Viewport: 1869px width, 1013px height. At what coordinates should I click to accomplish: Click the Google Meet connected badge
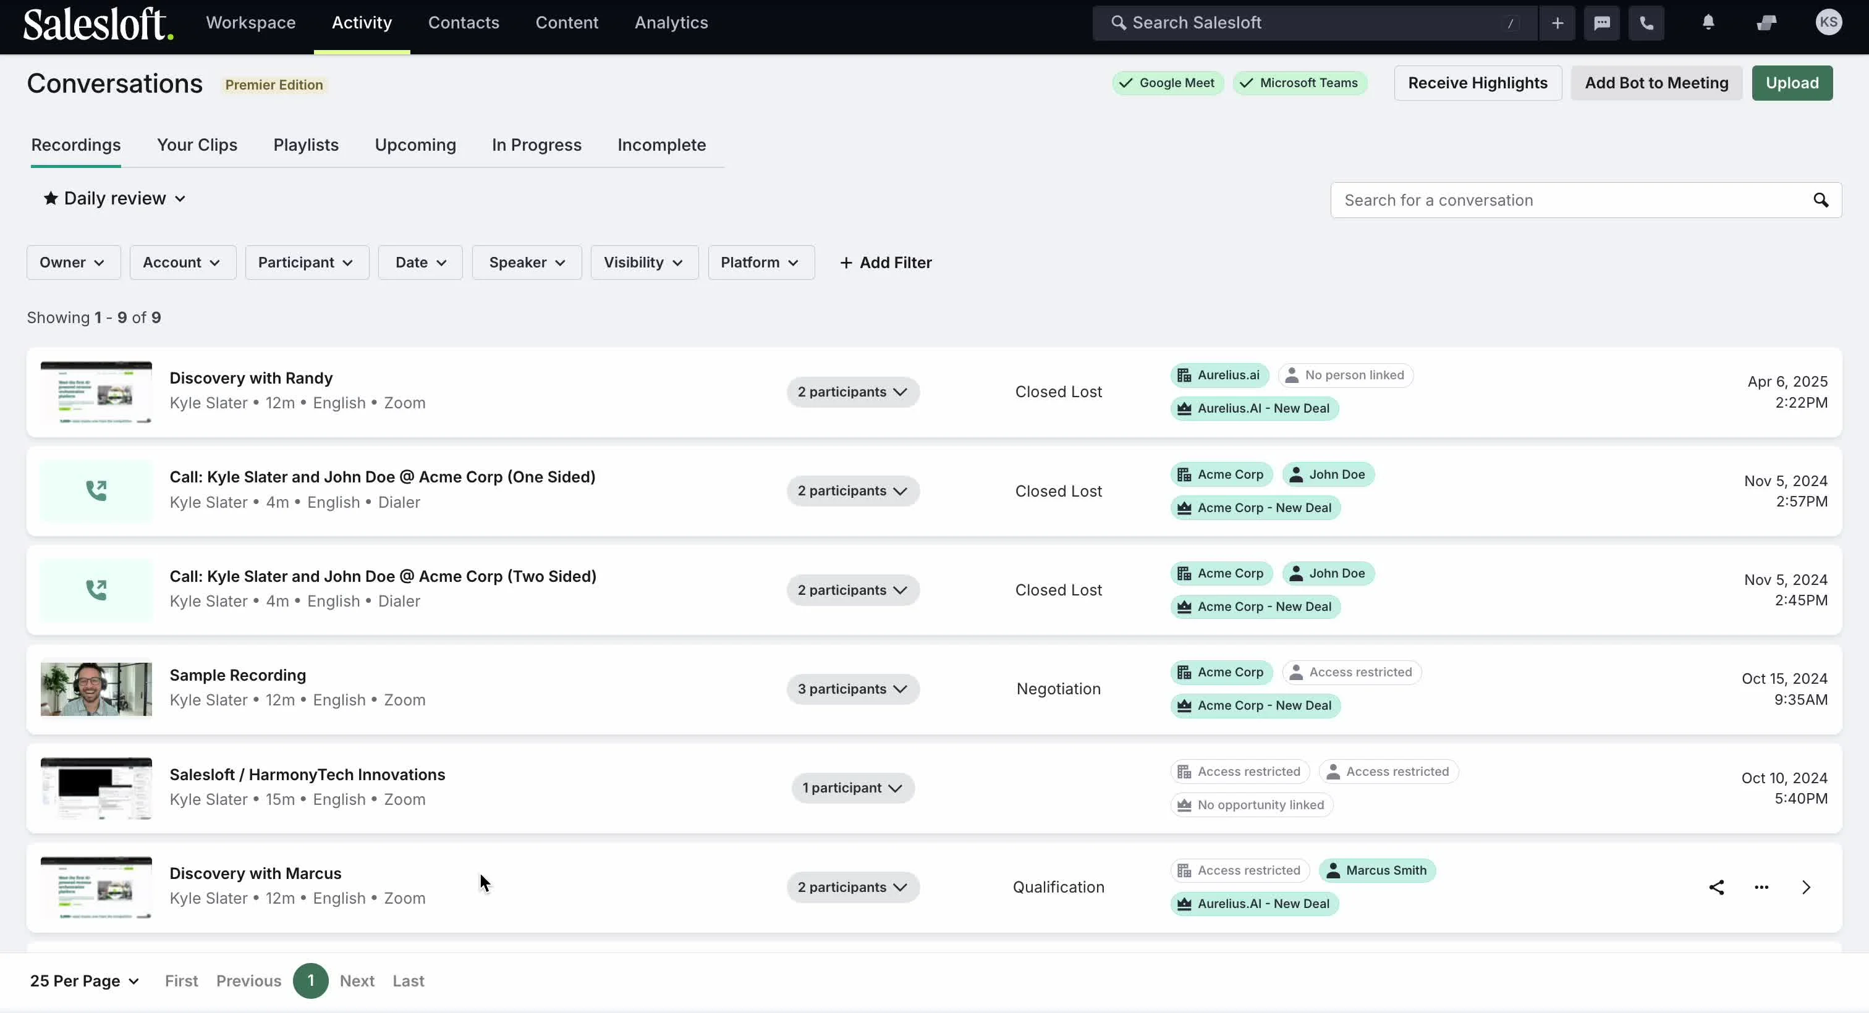pos(1168,83)
